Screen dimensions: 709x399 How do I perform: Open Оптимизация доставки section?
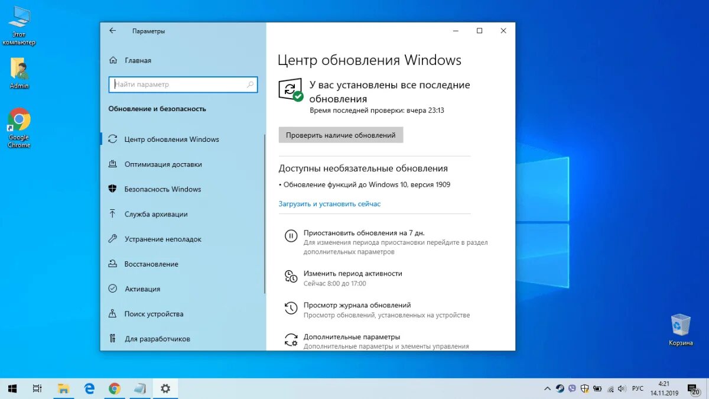pyautogui.click(x=163, y=164)
